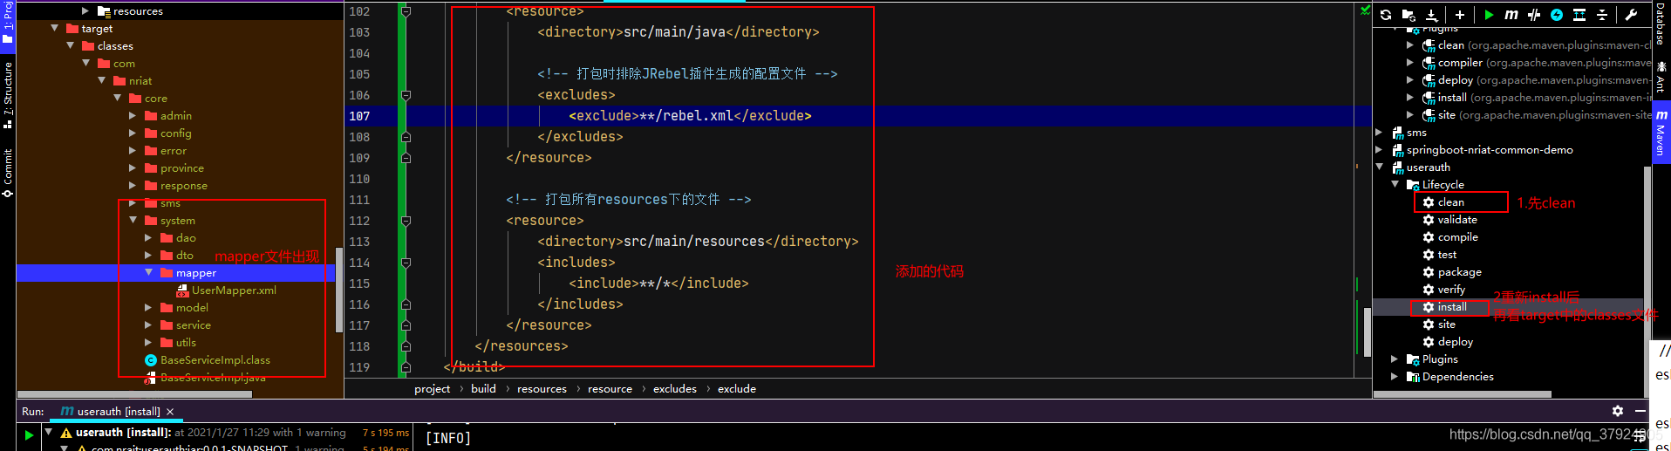Open the Ant tool window tab
Viewport: 1671px width, 451px height.
click(1661, 77)
